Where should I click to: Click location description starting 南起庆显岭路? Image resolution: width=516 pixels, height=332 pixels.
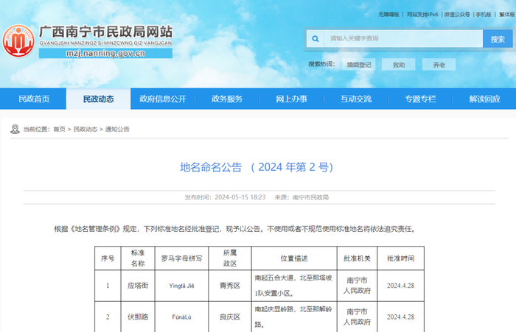293,317
